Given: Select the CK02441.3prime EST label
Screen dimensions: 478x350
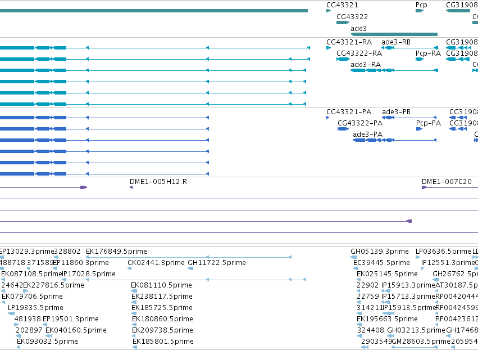Looking at the screenshot, I should 156,263.
